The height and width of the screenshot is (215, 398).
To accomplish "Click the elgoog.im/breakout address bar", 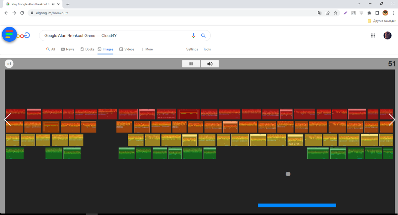I will coord(172,13).
